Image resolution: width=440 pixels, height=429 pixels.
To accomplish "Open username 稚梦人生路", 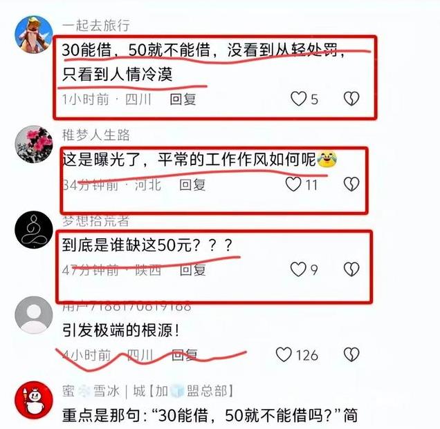I will [x=96, y=135].
